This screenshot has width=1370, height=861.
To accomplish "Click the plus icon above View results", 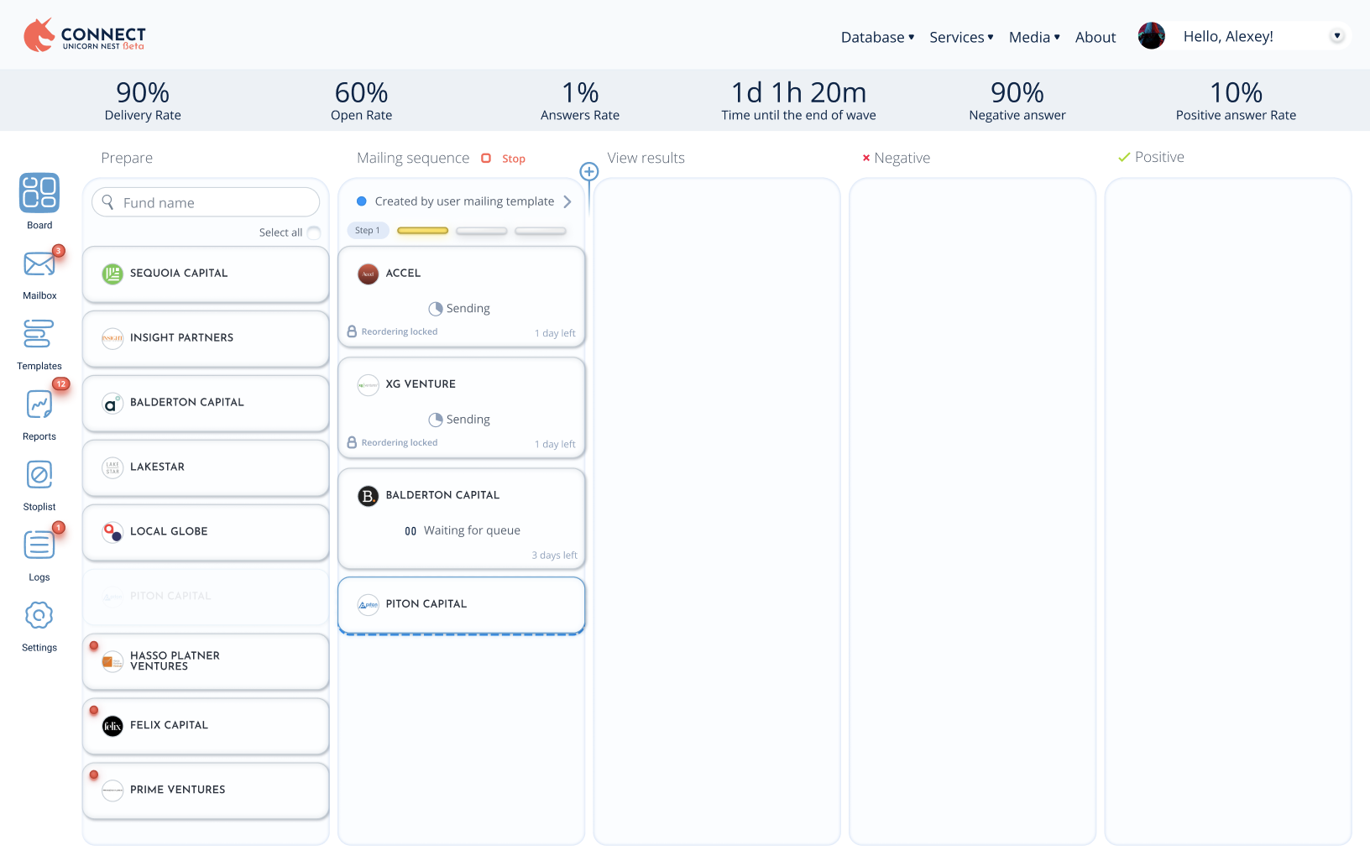I will pyautogui.click(x=589, y=172).
